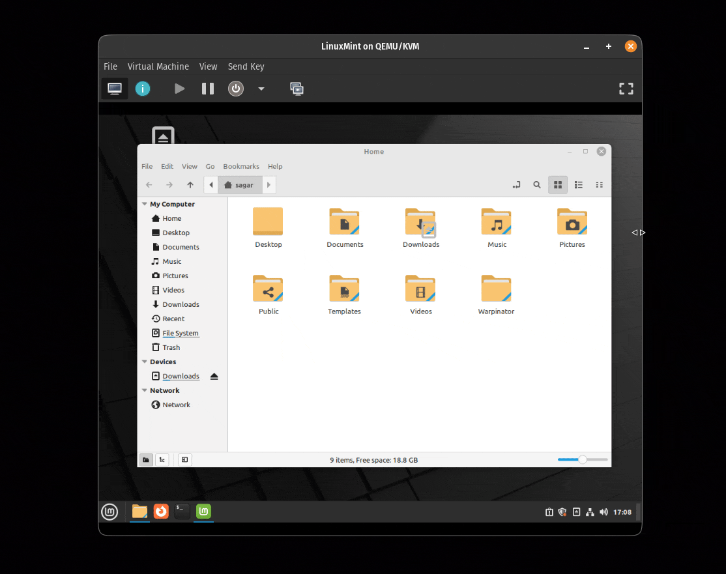
Task: Collapse the Devices section in the sidebar
Action: [144, 362]
